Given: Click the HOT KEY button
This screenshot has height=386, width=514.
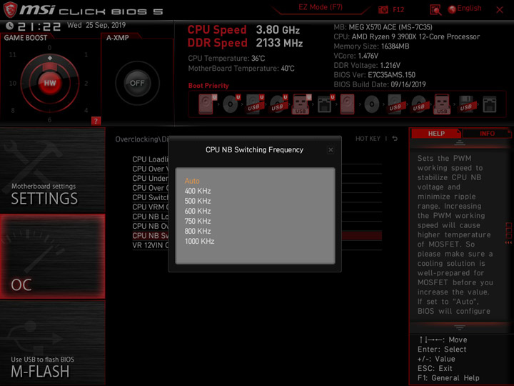Looking at the screenshot, I should click(368, 139).
